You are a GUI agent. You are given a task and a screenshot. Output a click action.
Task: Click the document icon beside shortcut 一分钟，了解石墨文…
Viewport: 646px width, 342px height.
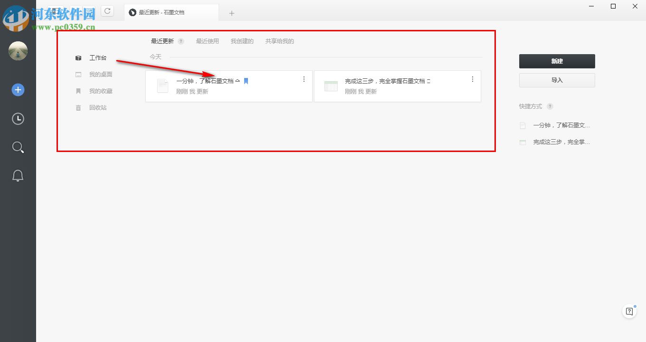[523, 126]
